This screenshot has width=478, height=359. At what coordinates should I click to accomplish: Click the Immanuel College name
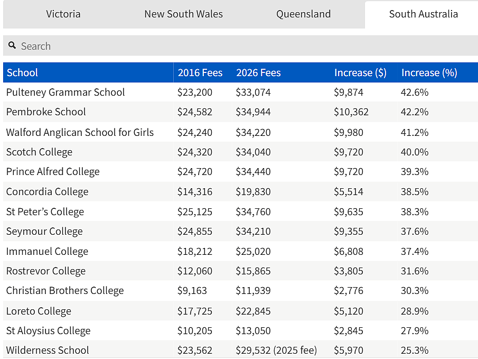pos(47,252)
